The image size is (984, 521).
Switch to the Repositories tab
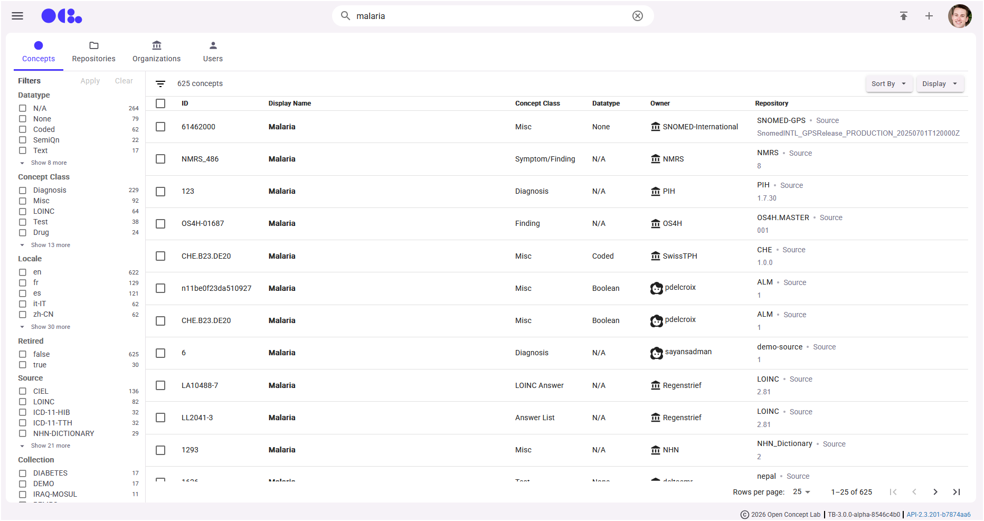click(93, 52)
